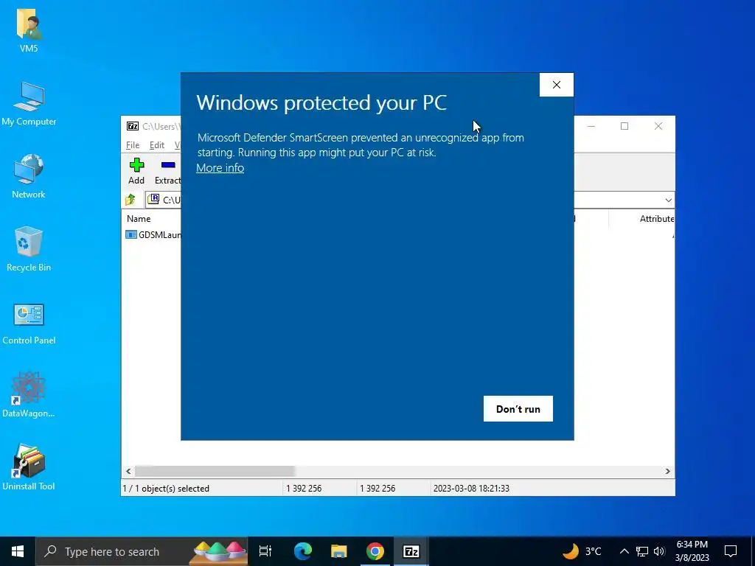Screen dimensions: 755x566
Task: Close the 7-Zip window
Action: 658,126
